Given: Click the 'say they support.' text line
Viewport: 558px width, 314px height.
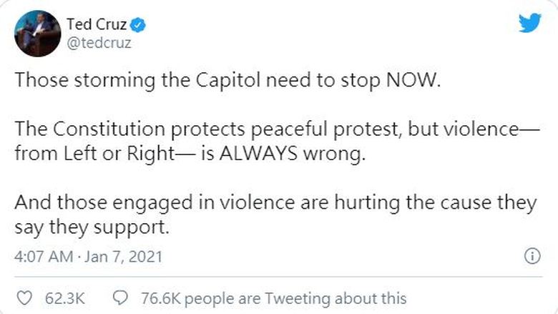Looking at the screenshot, I should point(89,229).
